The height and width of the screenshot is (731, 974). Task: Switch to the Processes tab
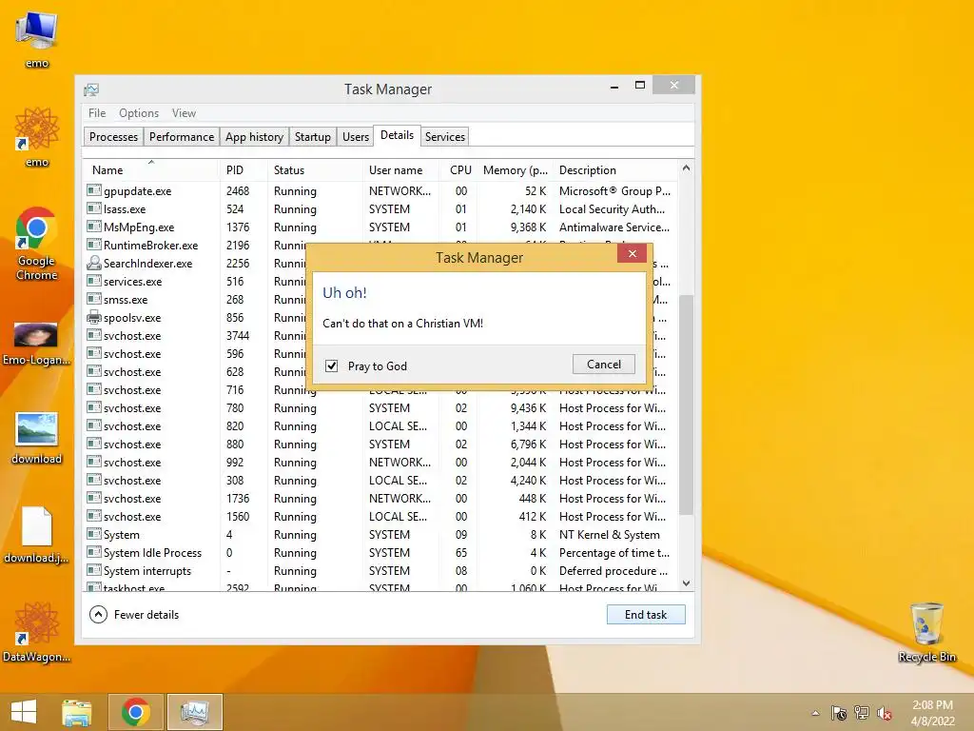pyautogui.click(x=114, y=137)
